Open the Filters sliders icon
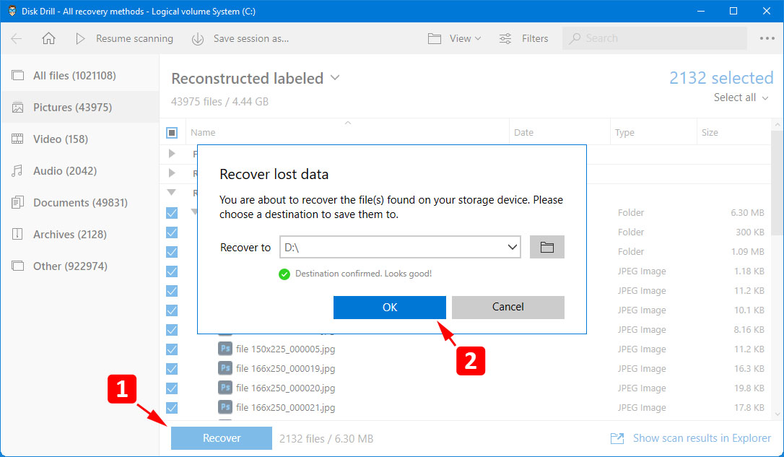 tap(505, 38)
